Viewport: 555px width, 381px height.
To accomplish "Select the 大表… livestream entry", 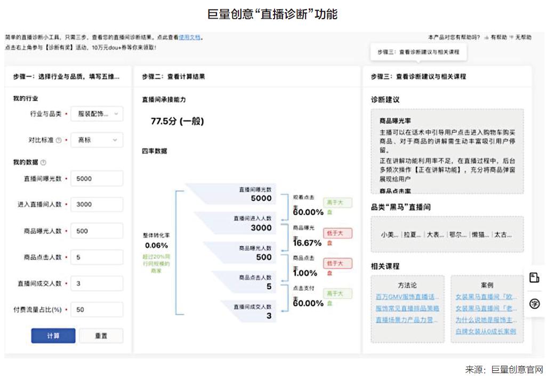I will coord(435,235).
